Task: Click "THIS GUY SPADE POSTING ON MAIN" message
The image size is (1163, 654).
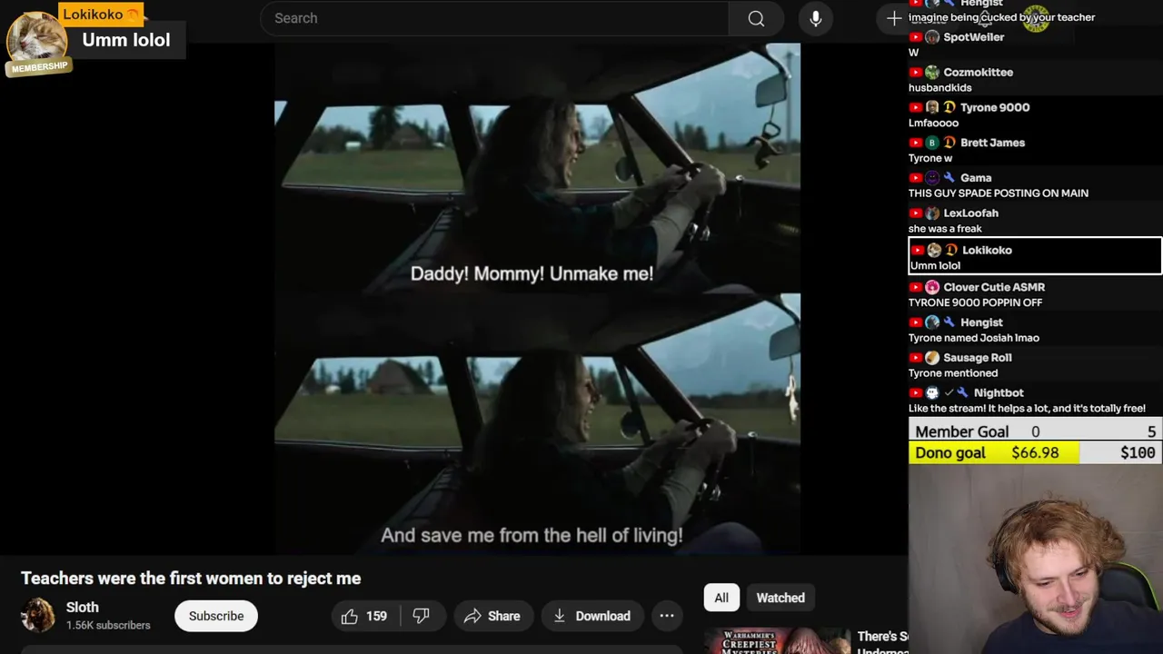Action: point(999,193)
